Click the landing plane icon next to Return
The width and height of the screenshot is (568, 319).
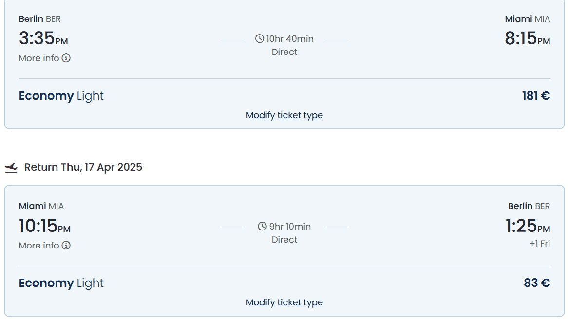pyautogui.click(x=11, y=168)
